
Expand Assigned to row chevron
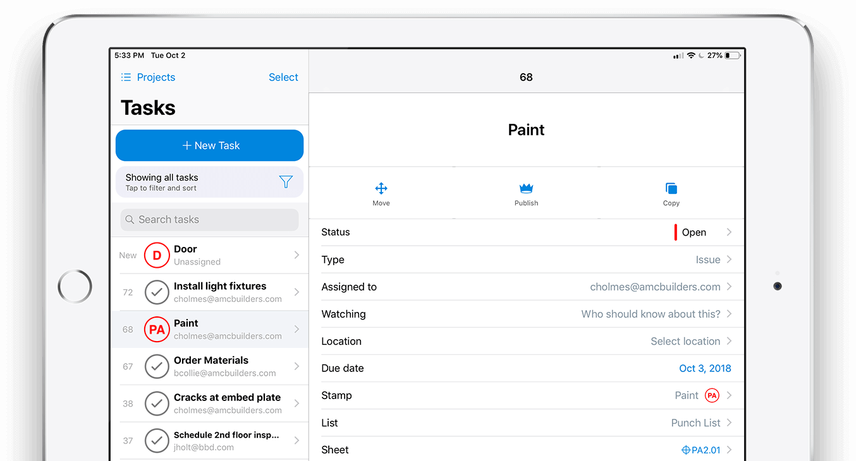[x=729, y=287]
